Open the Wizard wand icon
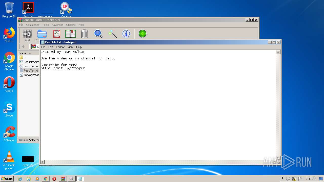Viewport: 324px width, 182px height. [x=112, y=34]
